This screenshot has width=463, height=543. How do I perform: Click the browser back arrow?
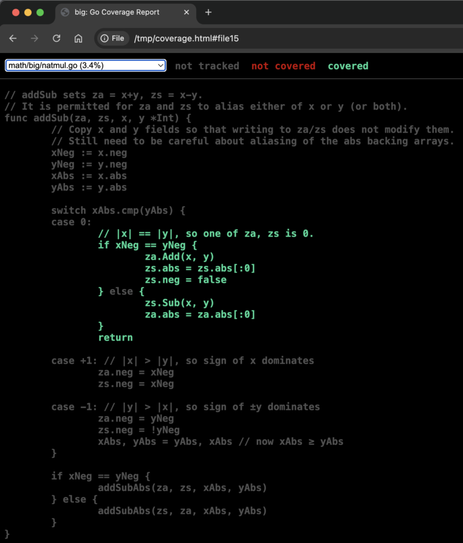point(13,38)
